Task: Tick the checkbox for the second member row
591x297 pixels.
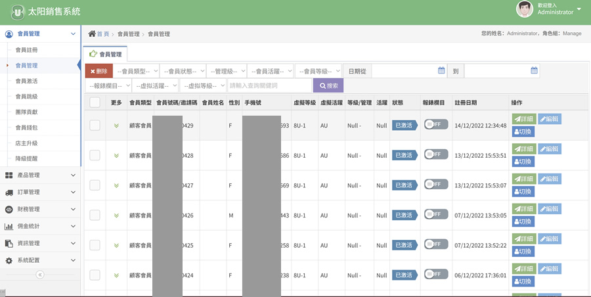Action: (x=95, y=155)
